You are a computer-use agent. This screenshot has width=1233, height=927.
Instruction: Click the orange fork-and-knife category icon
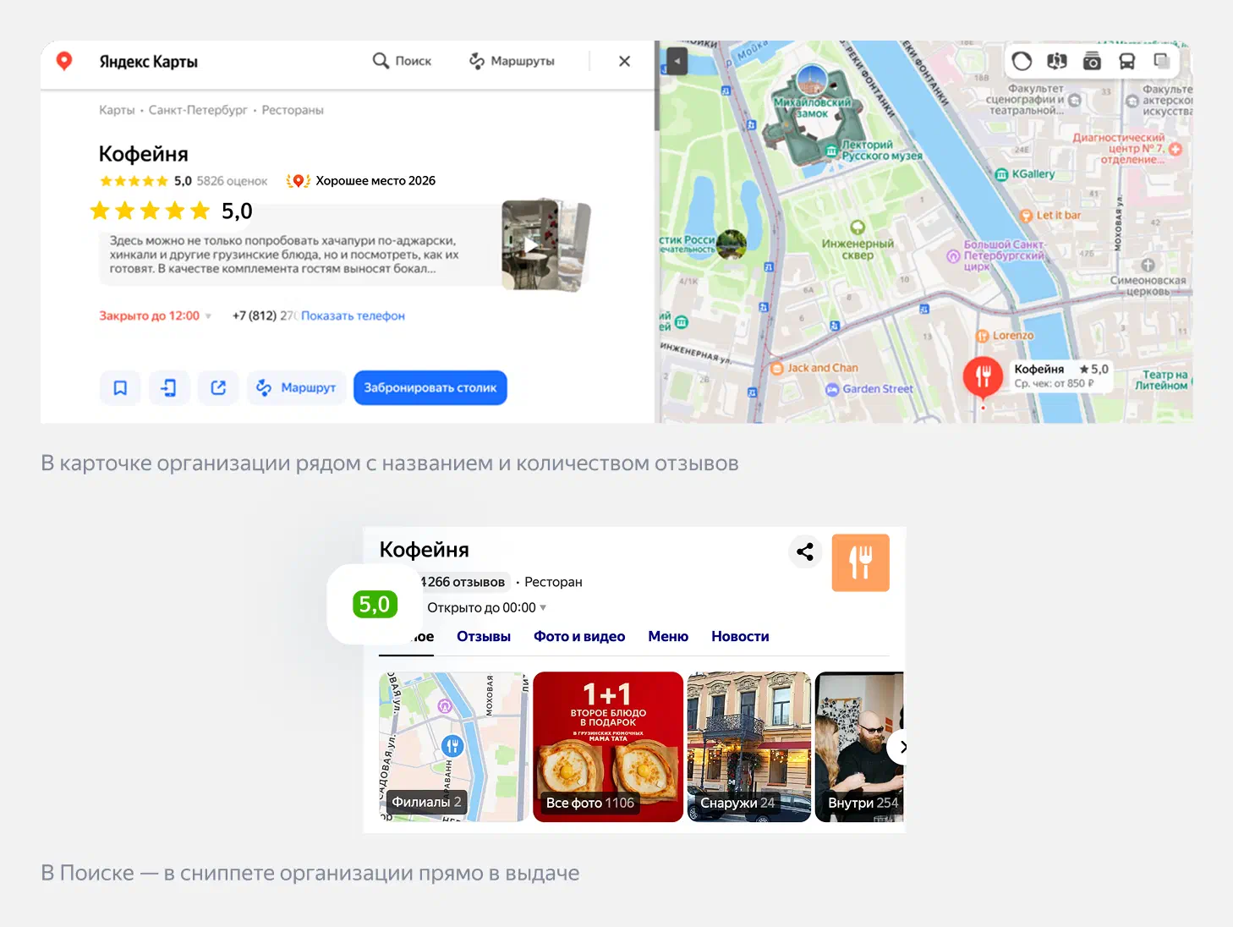[860, 562]
